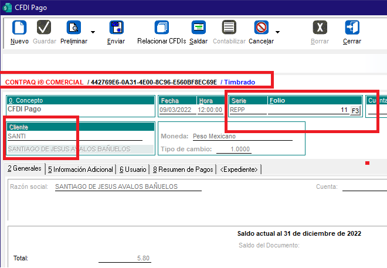Click the Cliente code field SANTI

[74, 136]
